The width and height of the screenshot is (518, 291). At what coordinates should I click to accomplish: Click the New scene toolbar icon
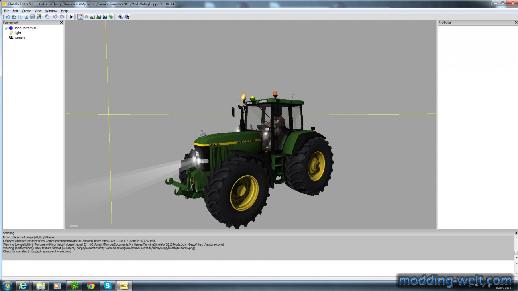coord(8,17)
